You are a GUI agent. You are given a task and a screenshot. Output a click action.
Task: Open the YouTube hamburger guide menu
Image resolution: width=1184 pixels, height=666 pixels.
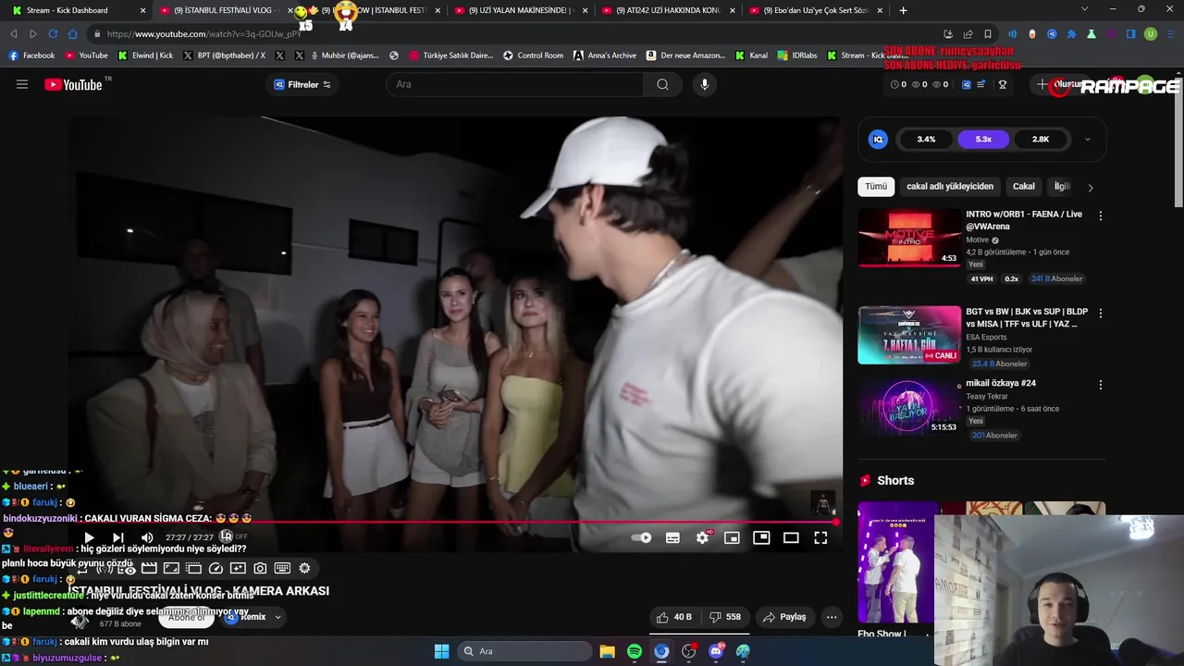[x=22, y=84]
